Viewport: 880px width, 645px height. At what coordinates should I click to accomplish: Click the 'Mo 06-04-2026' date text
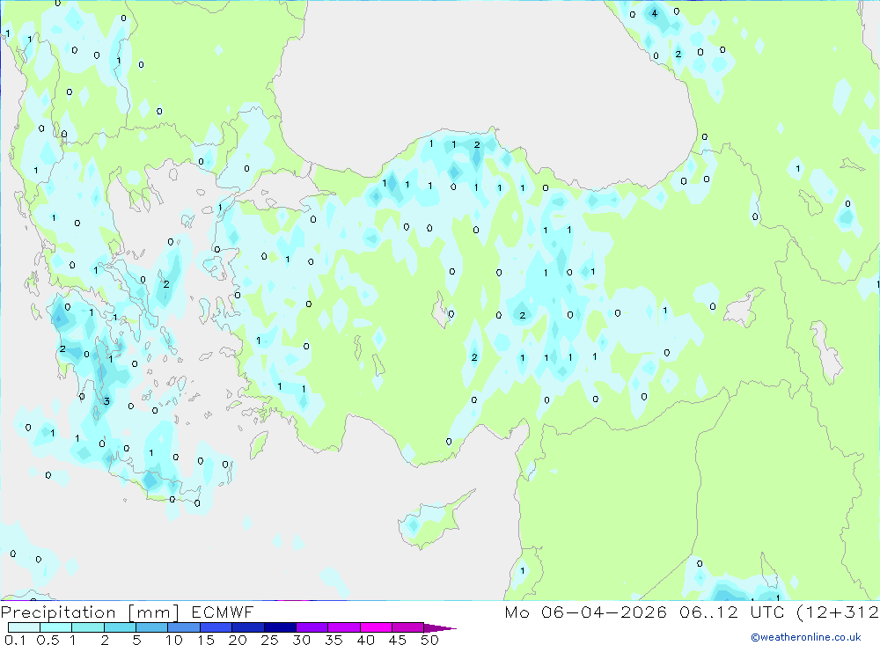(586, 612)
